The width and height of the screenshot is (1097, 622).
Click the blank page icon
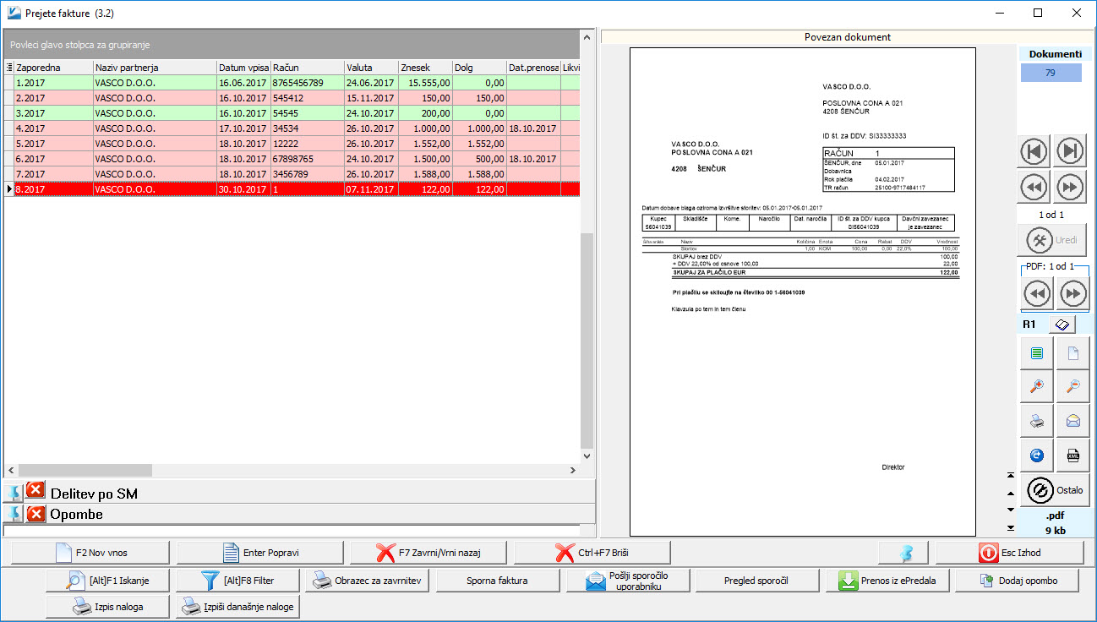click(x=1073, y=354)
